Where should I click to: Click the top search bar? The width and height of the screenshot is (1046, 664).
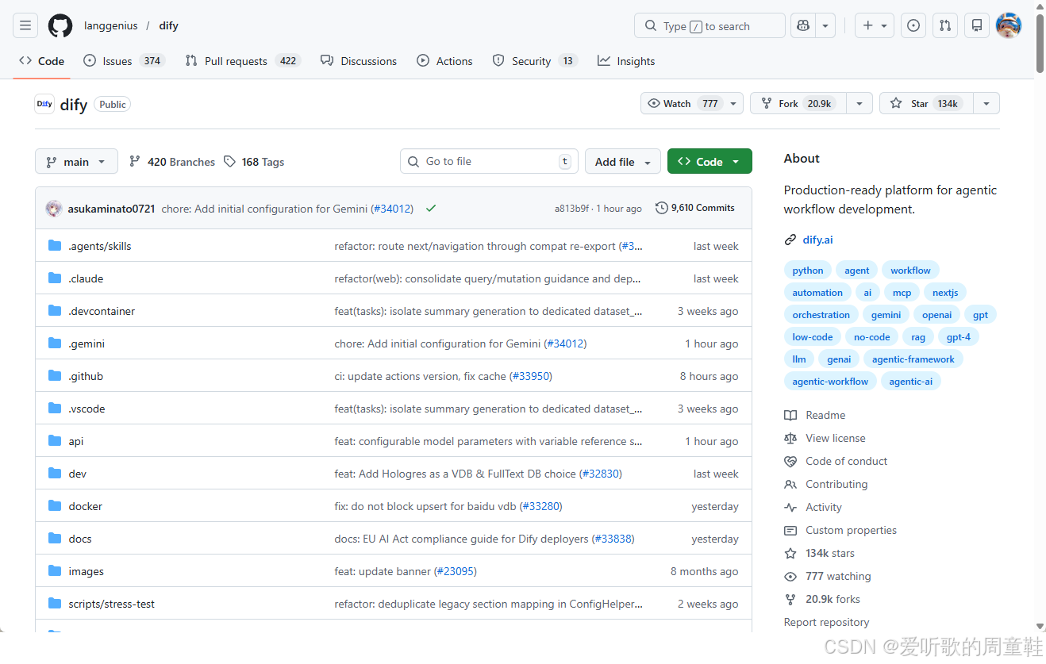tap(710, 25)
